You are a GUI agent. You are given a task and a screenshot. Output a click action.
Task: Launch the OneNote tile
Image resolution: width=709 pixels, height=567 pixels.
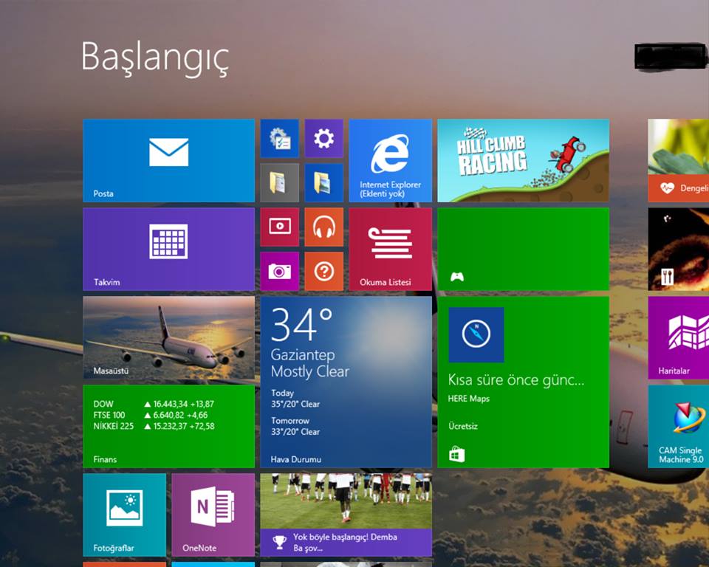pyautogui.click(x=213, y=515)
